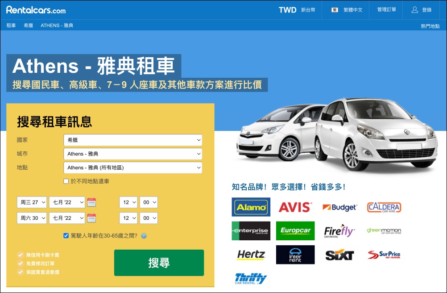Click 希臘 breadcrumb link
The width and height of the screenshot is (447, 293).
coord(28,25)
